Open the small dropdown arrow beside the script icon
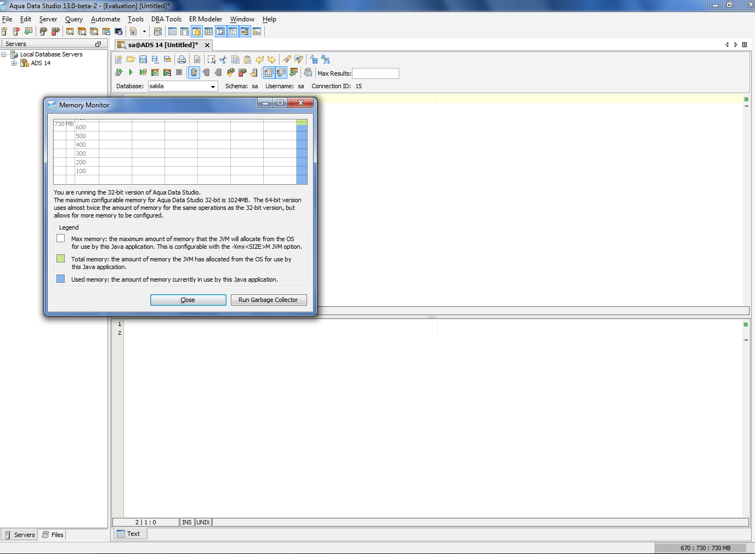 [144, 31]
